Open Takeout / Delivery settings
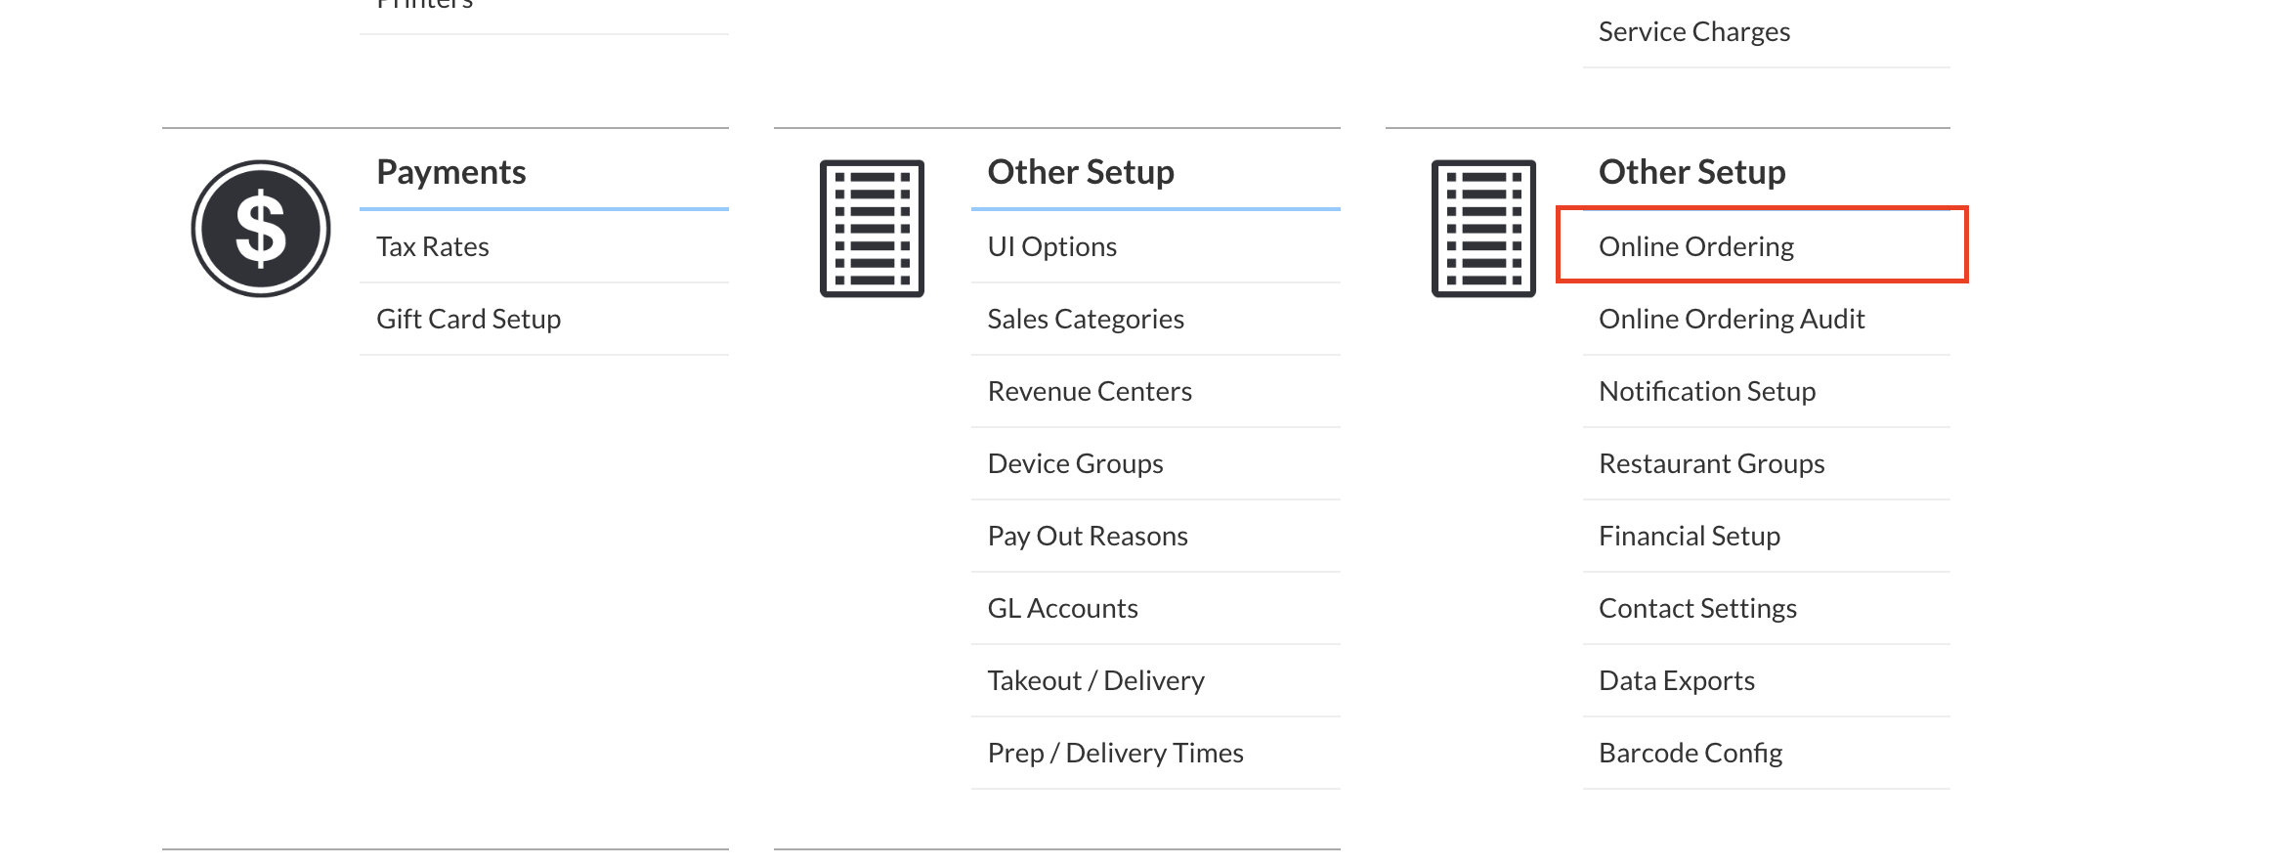This screenshot has height=866, width=2269. tap(1096, 680)
